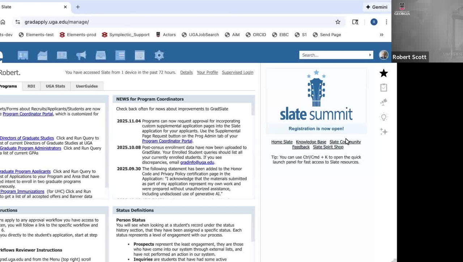The image size is (463, 262).
Task: Open the Chrome three-dot menu
Action: tap(386, 22)
